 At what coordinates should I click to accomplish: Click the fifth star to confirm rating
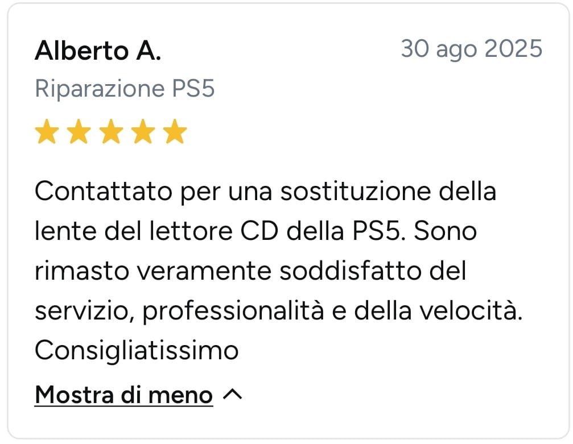click(x=175, y=131)
